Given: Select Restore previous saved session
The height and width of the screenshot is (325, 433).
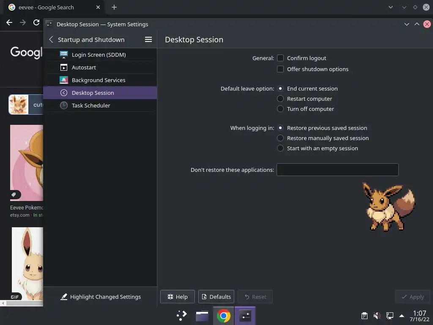Looking at the screenshot, I should coord(280,128).
